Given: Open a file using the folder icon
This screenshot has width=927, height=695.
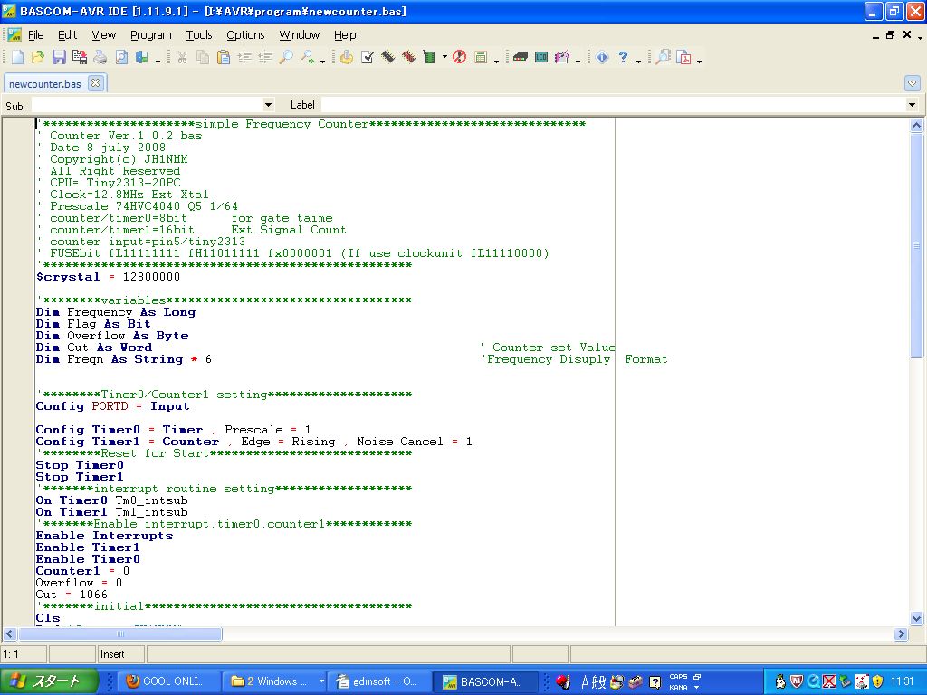Looking at the screenshot, I should tap(38, 57).
